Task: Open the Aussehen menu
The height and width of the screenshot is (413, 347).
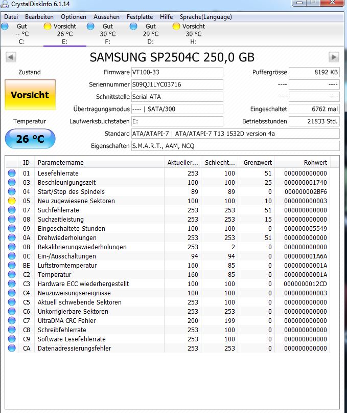Action: coord(106,17)
